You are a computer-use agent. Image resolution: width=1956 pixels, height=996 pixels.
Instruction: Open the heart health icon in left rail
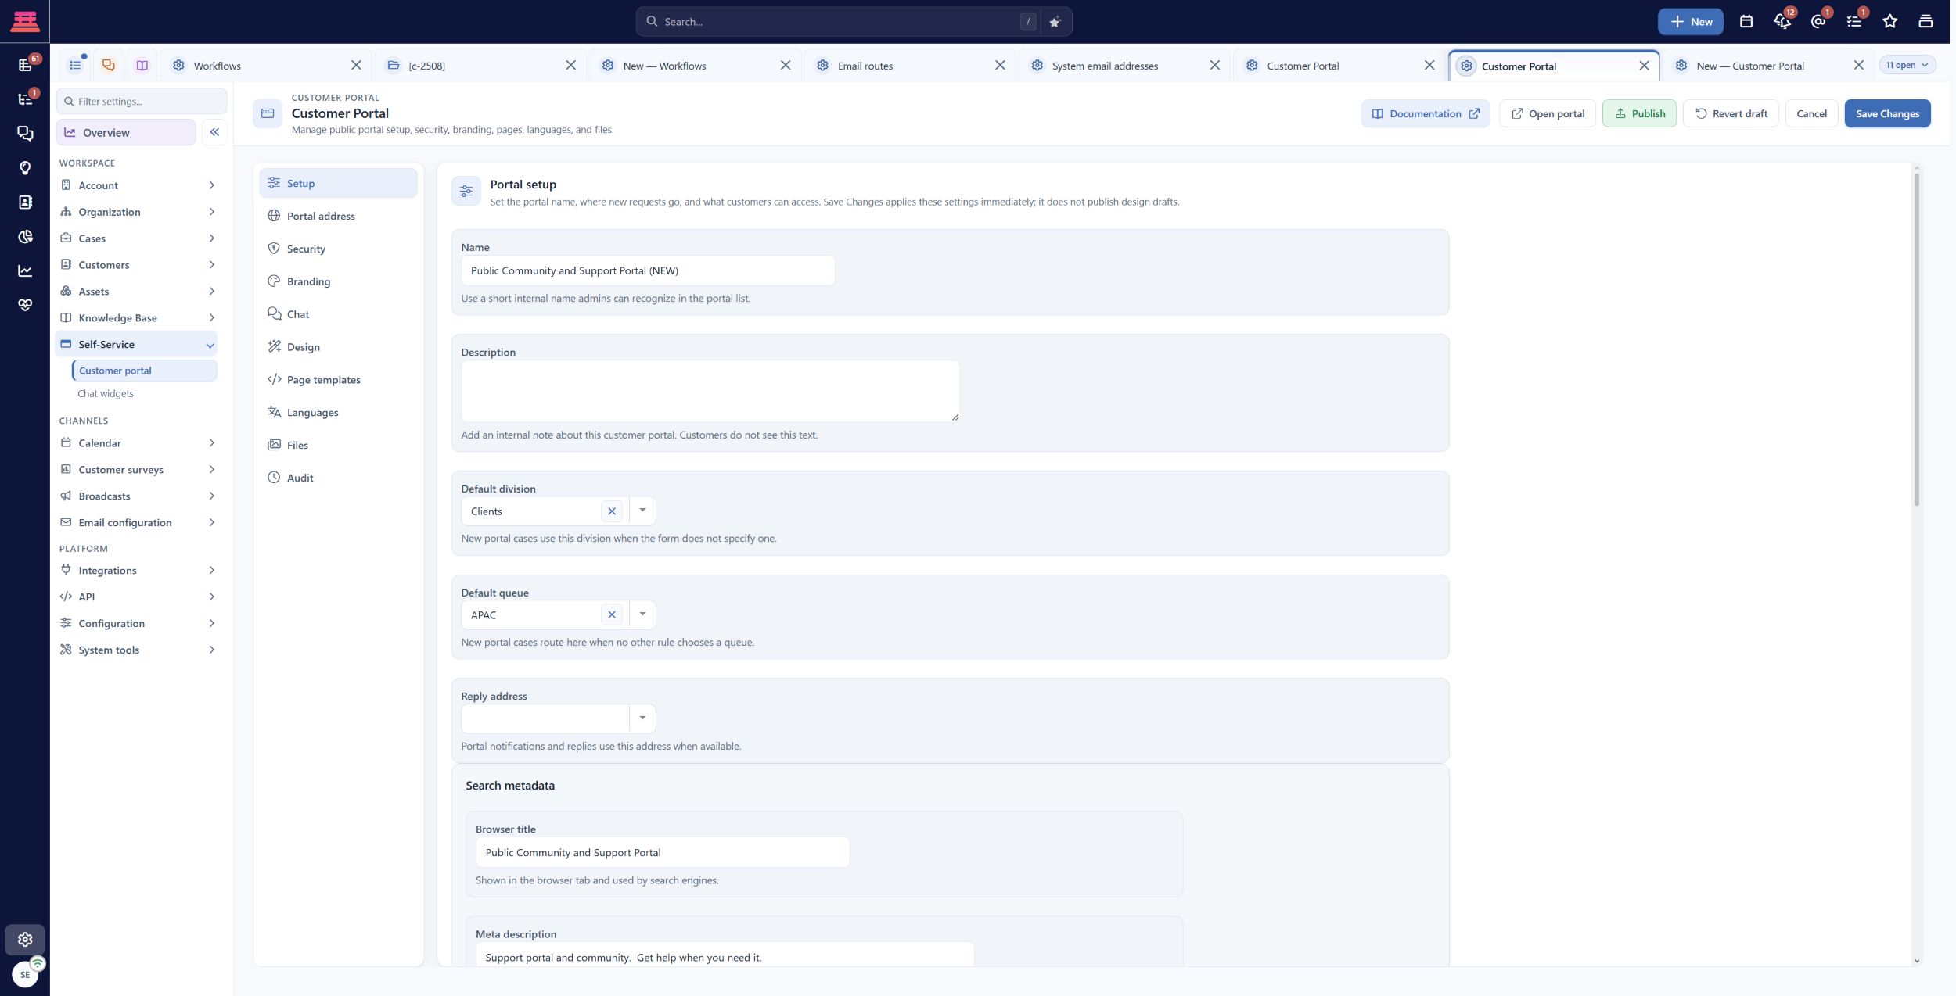pyautogui.click(x=25, y=305)
